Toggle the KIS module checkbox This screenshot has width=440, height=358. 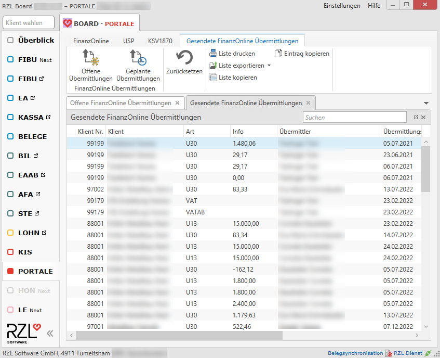coord(10,252)
